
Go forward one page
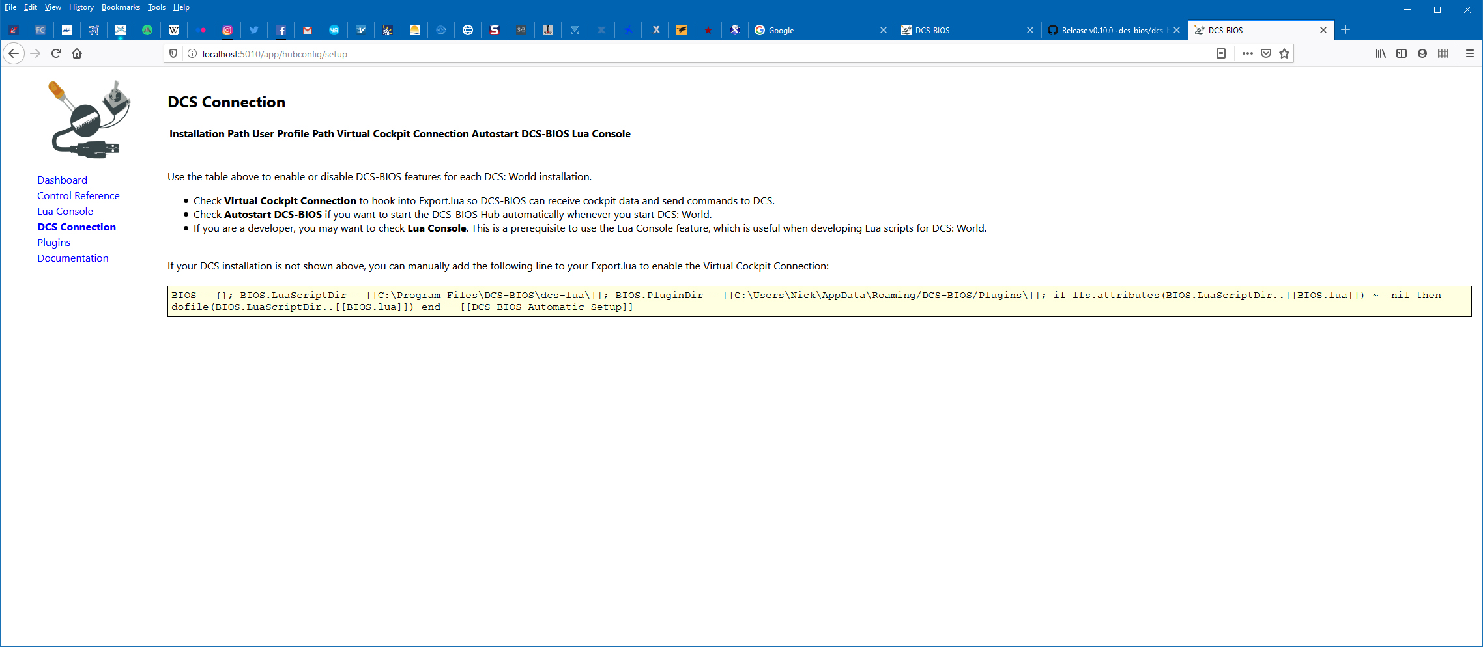35,53
